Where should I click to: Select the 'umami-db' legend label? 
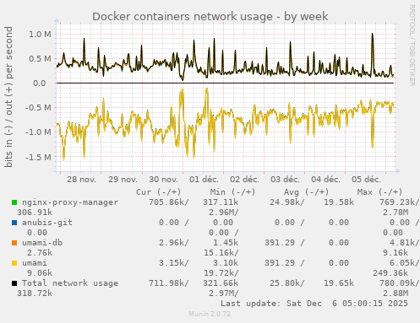click(x=42, y=243)
